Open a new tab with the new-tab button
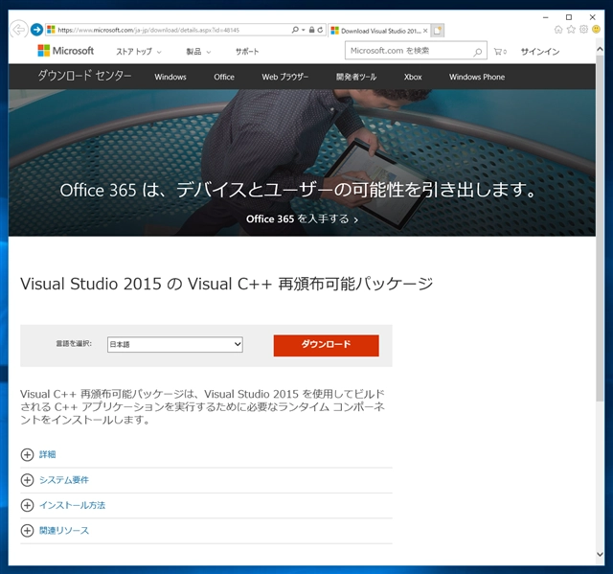This screenshot has width=613, height=574. point(438,31)
